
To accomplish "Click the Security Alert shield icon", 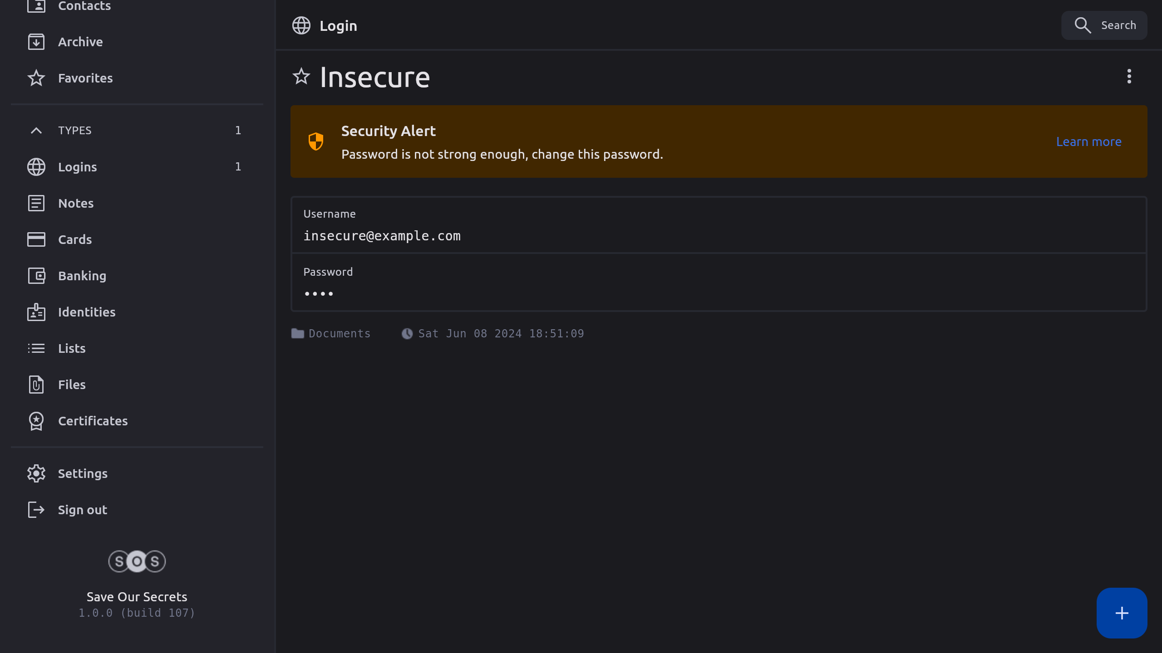I will tap(316, 141).
